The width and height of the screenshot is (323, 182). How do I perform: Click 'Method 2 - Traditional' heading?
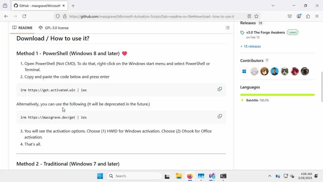tap(68, 164)
